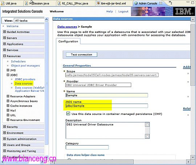Select the Configuration tab
This screenshot has height=165, width=196.
68,41
